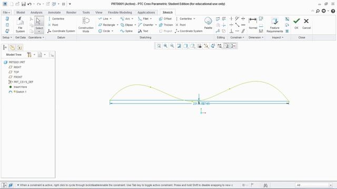
Task: Expand the Chamfer tool dropdown arrow
Action: click(156, 25)
